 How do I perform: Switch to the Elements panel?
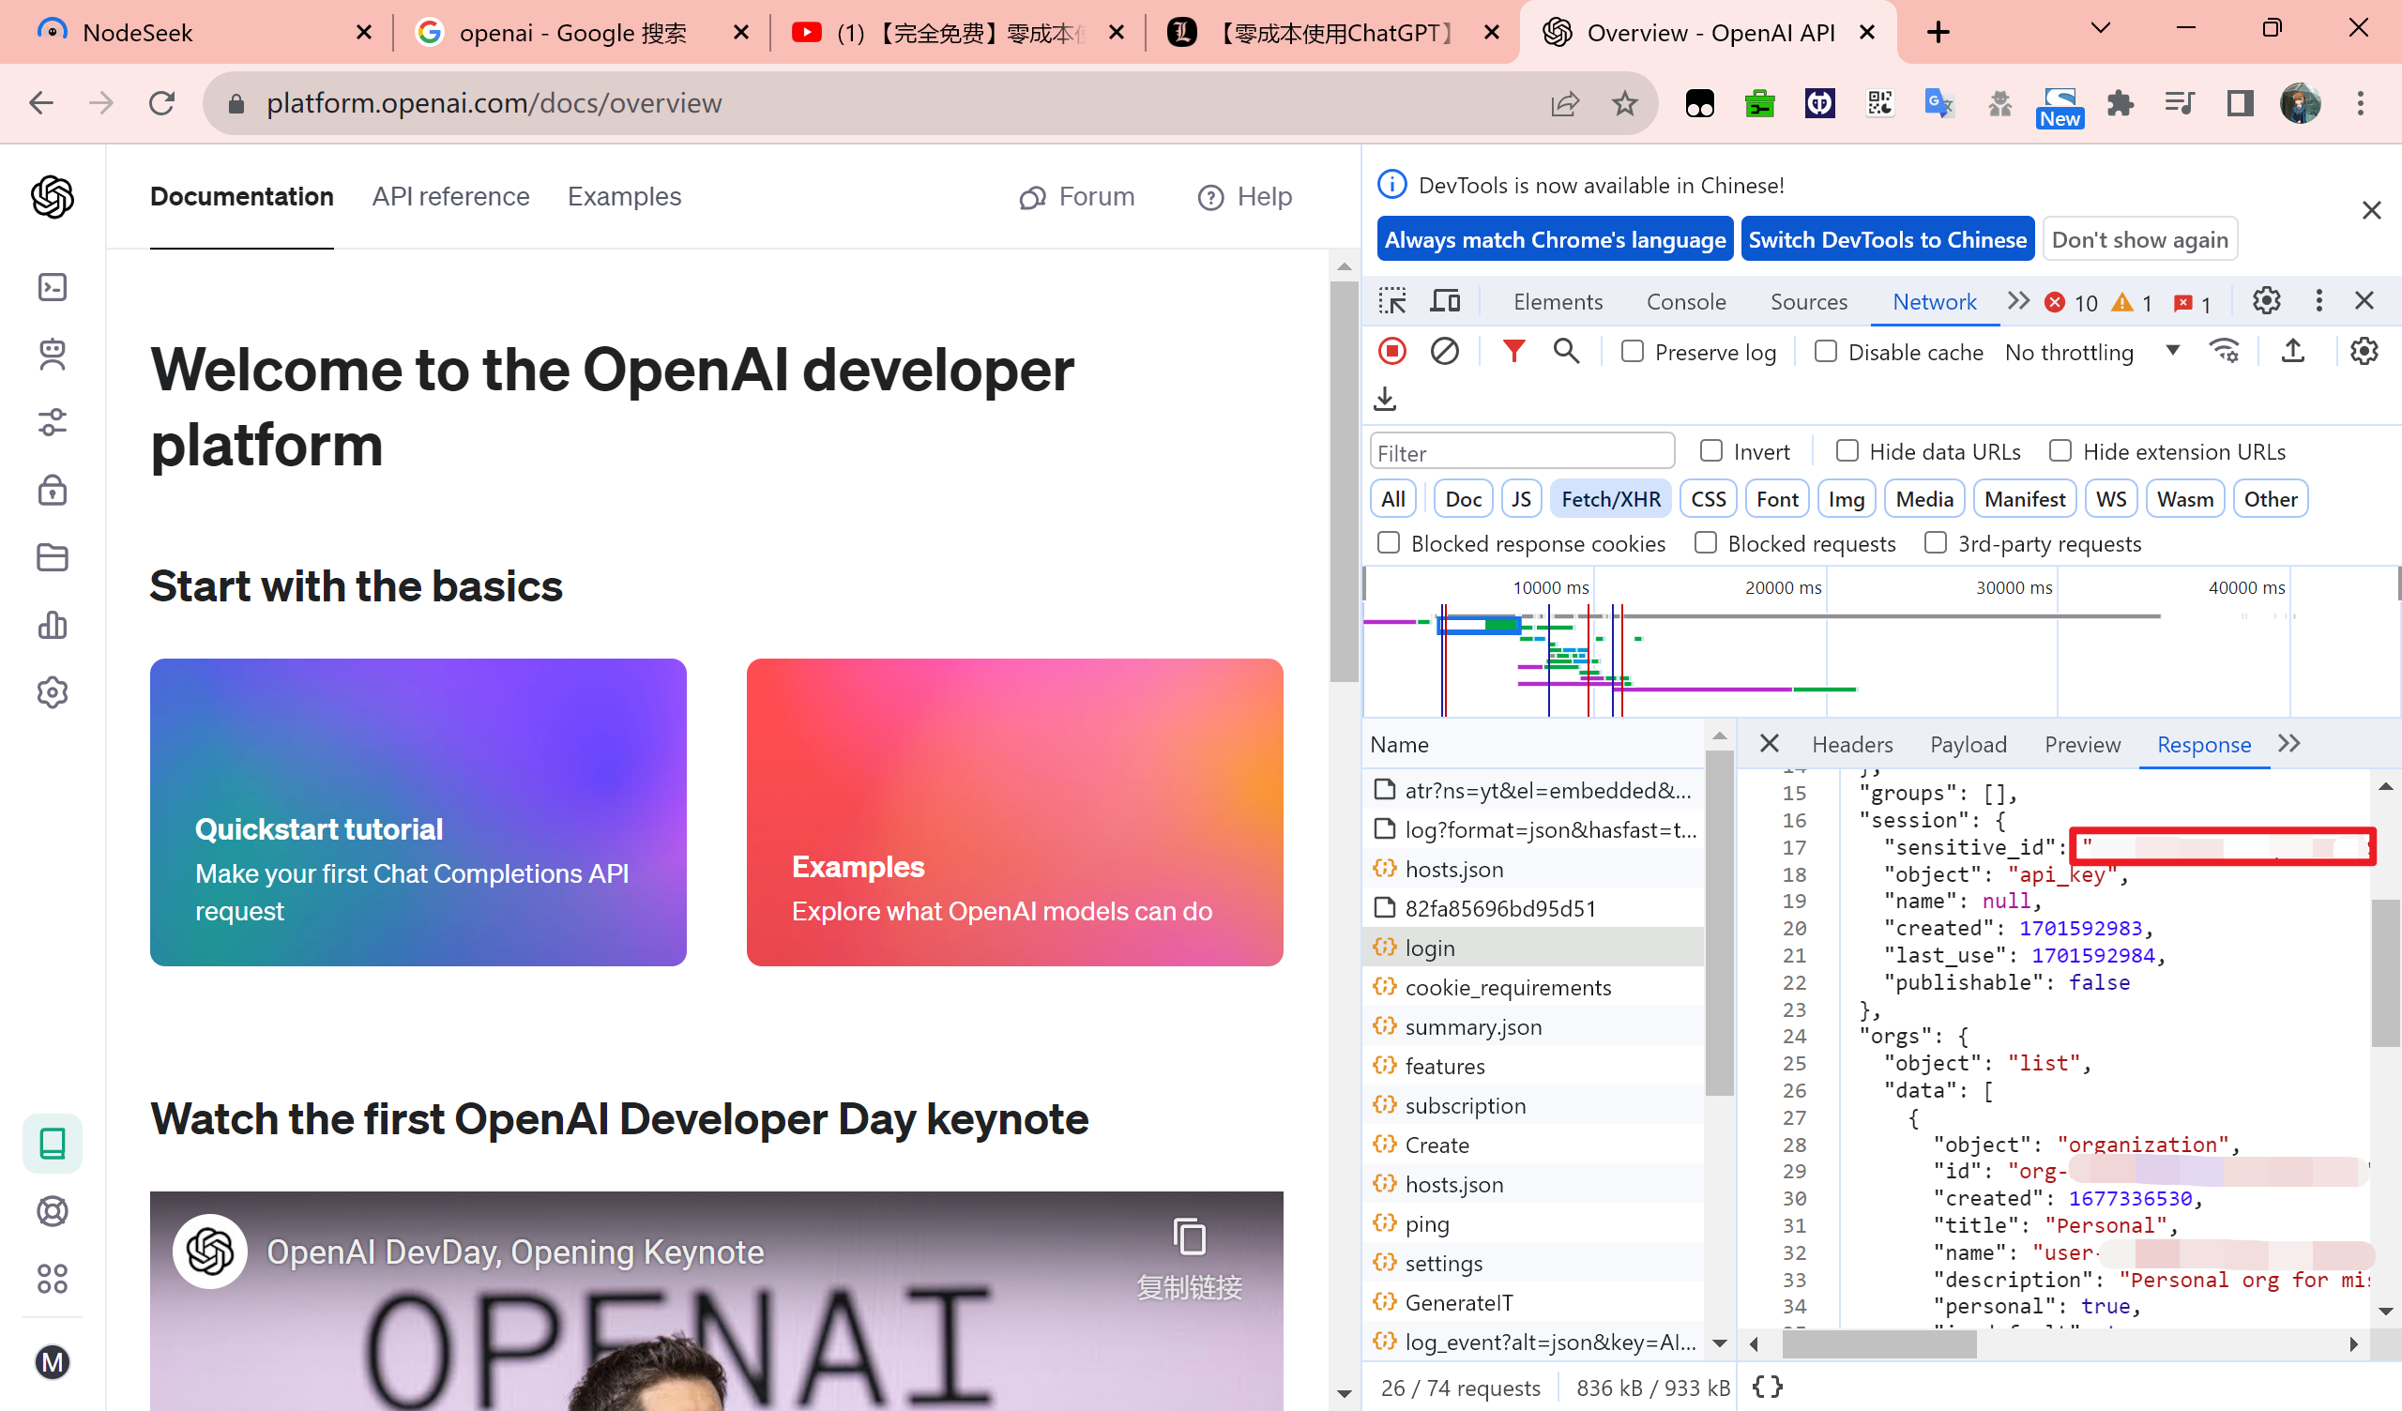pyautogui.click(x=1558, y=302)
